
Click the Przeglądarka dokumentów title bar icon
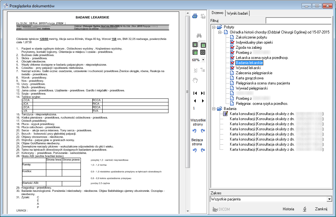[x=6, y=6]
